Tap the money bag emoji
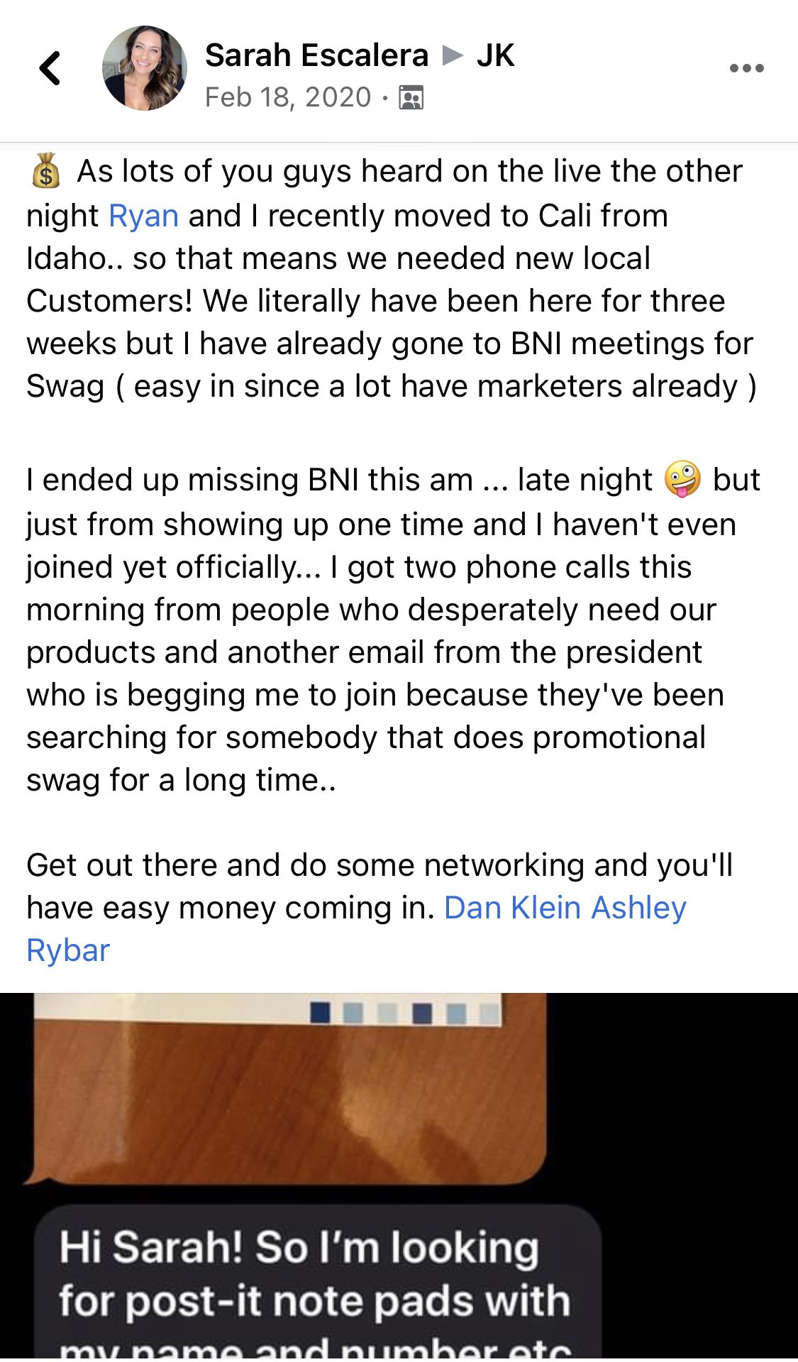 click(x=46, y=171)
